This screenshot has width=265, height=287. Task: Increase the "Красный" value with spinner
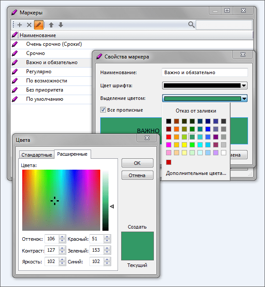coord(107,237)
